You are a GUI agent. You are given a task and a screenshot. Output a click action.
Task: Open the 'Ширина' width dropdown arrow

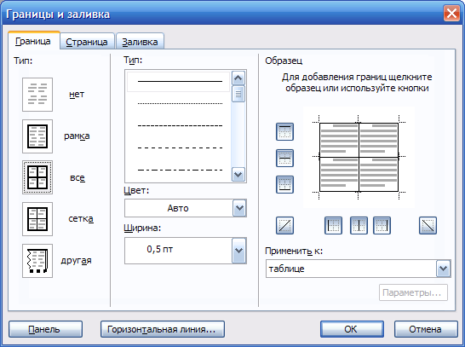(x=239, y=251)
